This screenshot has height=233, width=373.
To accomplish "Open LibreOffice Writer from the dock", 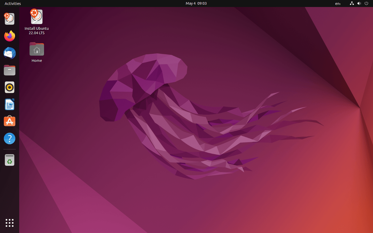I will click(x=10, y=104).
